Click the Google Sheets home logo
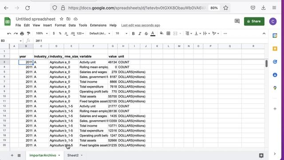284x160 pixels. point(8,21)
